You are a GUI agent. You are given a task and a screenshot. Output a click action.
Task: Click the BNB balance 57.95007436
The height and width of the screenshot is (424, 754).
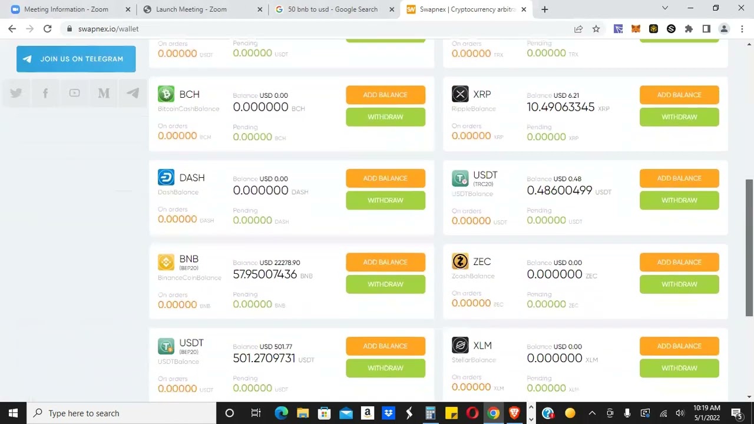coord(264,274)
